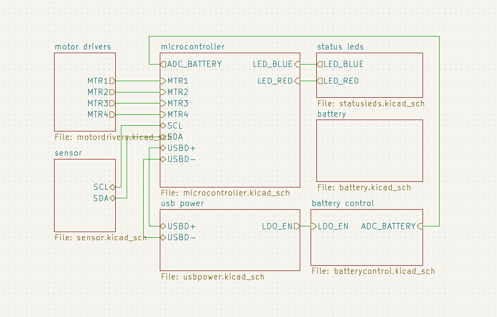
Task: Select the SCL pin on sensor sheet
Action: pyautogui.click(x=104, y=187)
